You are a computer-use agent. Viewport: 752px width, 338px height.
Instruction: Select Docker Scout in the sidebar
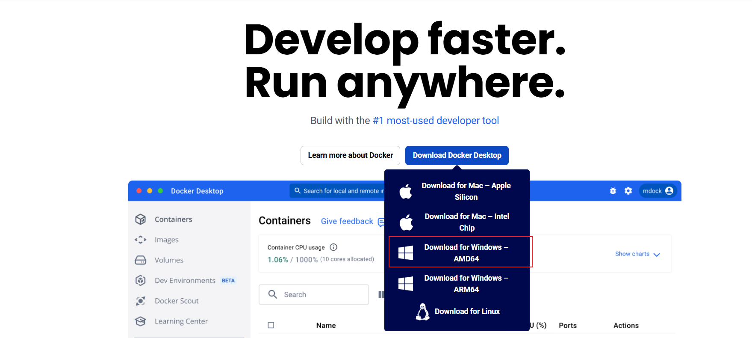[x=177, y=301]
